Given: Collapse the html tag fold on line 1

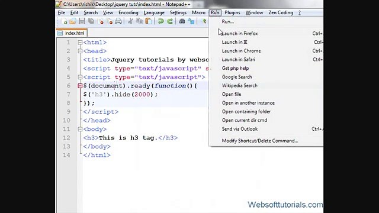Looking at the screenshot, I should [x=80, y=43].
